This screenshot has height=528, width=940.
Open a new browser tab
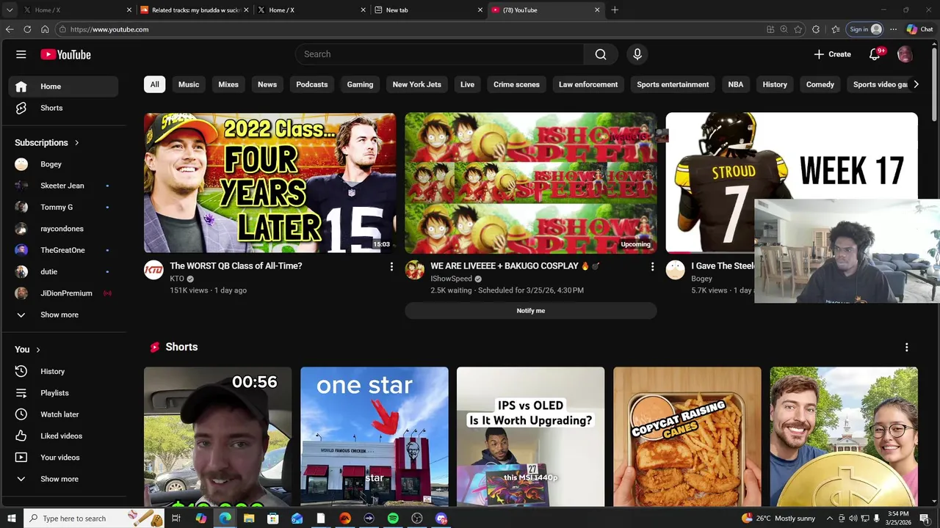pos(615,10)
